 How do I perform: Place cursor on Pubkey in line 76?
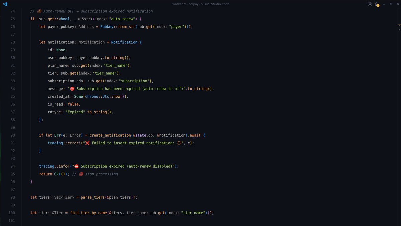107,27
